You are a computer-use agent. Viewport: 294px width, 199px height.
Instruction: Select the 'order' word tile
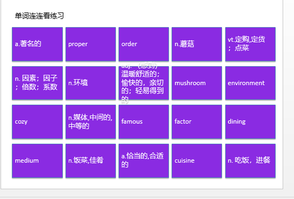[143, 44]
